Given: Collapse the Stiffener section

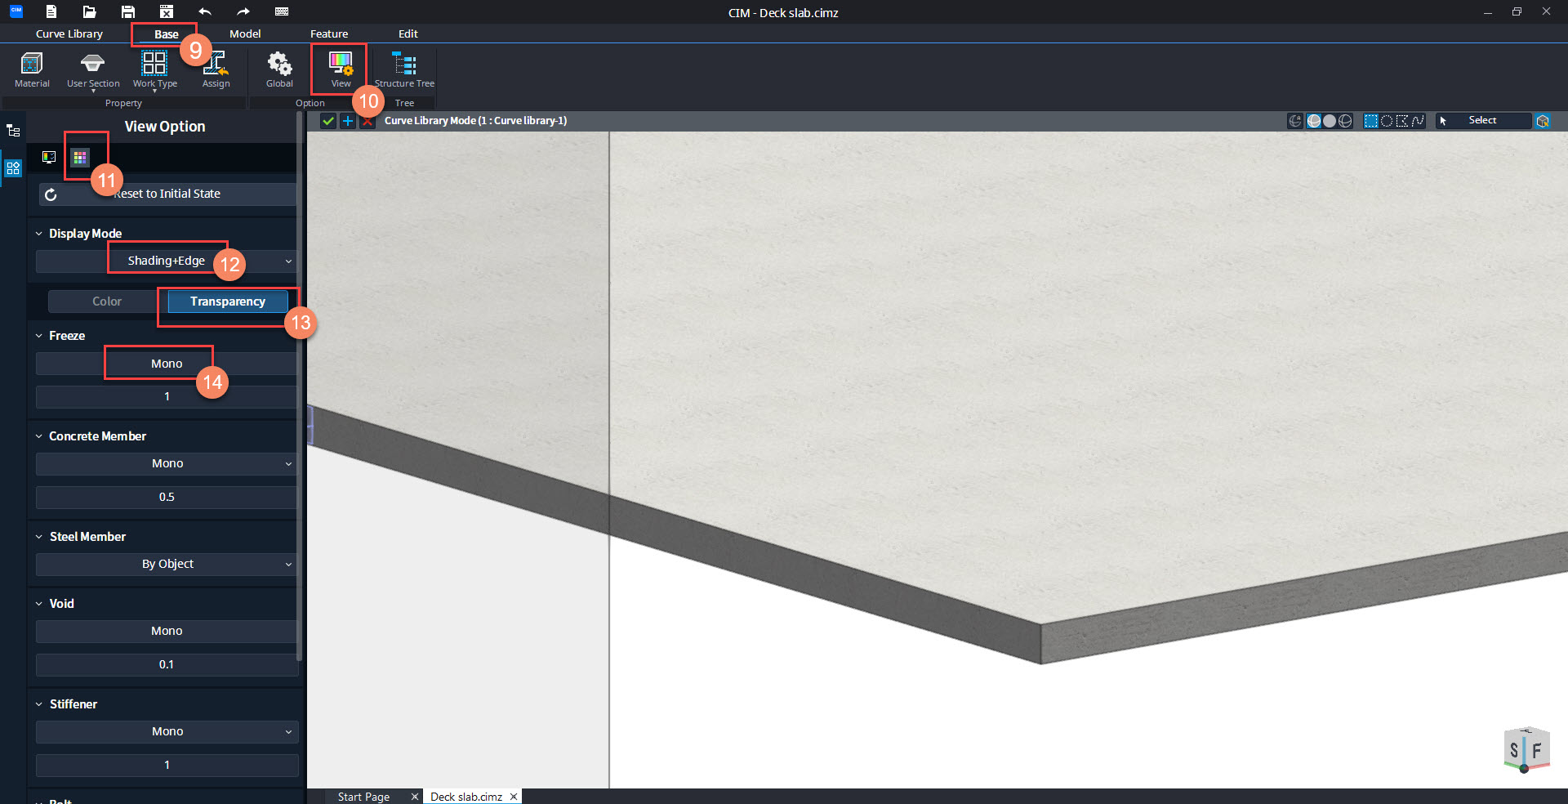Looking at the screenshot, I should click(38, 704).
